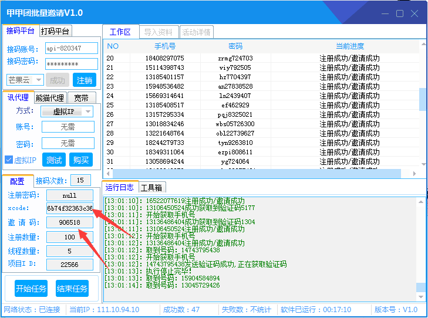Image resolution: width=428 pixels, height=318 pixels.
Task: Click the 测试 proxy button
Action: (54, 160)
